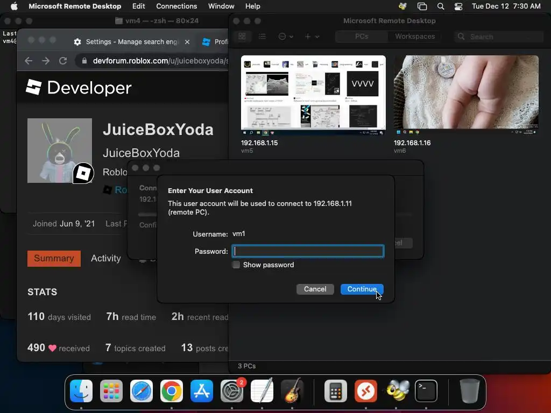Screen dimensions: 551x413
Task: Open Spotlight search in menu bar
Action: (x=440, y=6)
